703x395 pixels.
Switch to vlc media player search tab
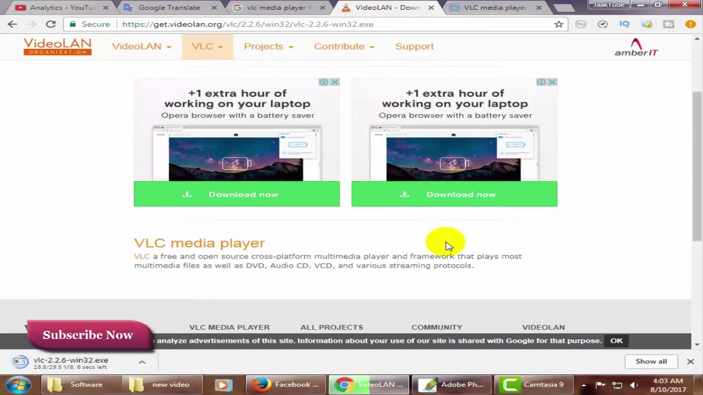coord(280,8)
